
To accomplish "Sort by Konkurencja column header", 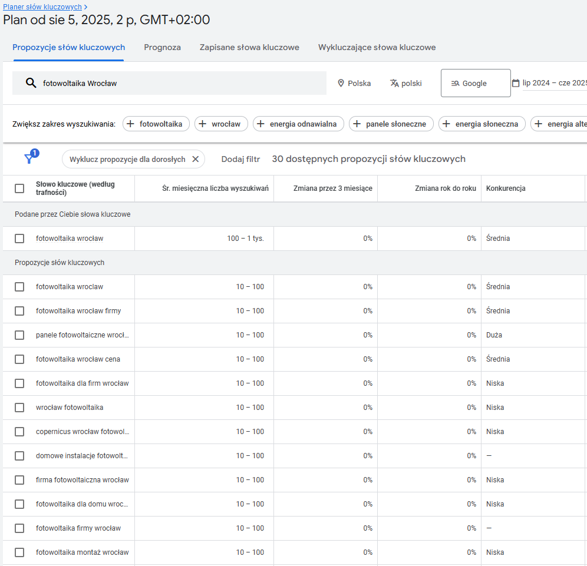I will 506,188.
